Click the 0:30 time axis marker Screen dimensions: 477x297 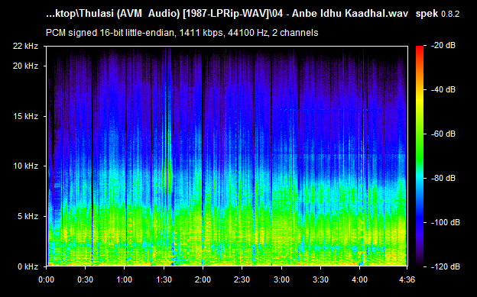85,279
